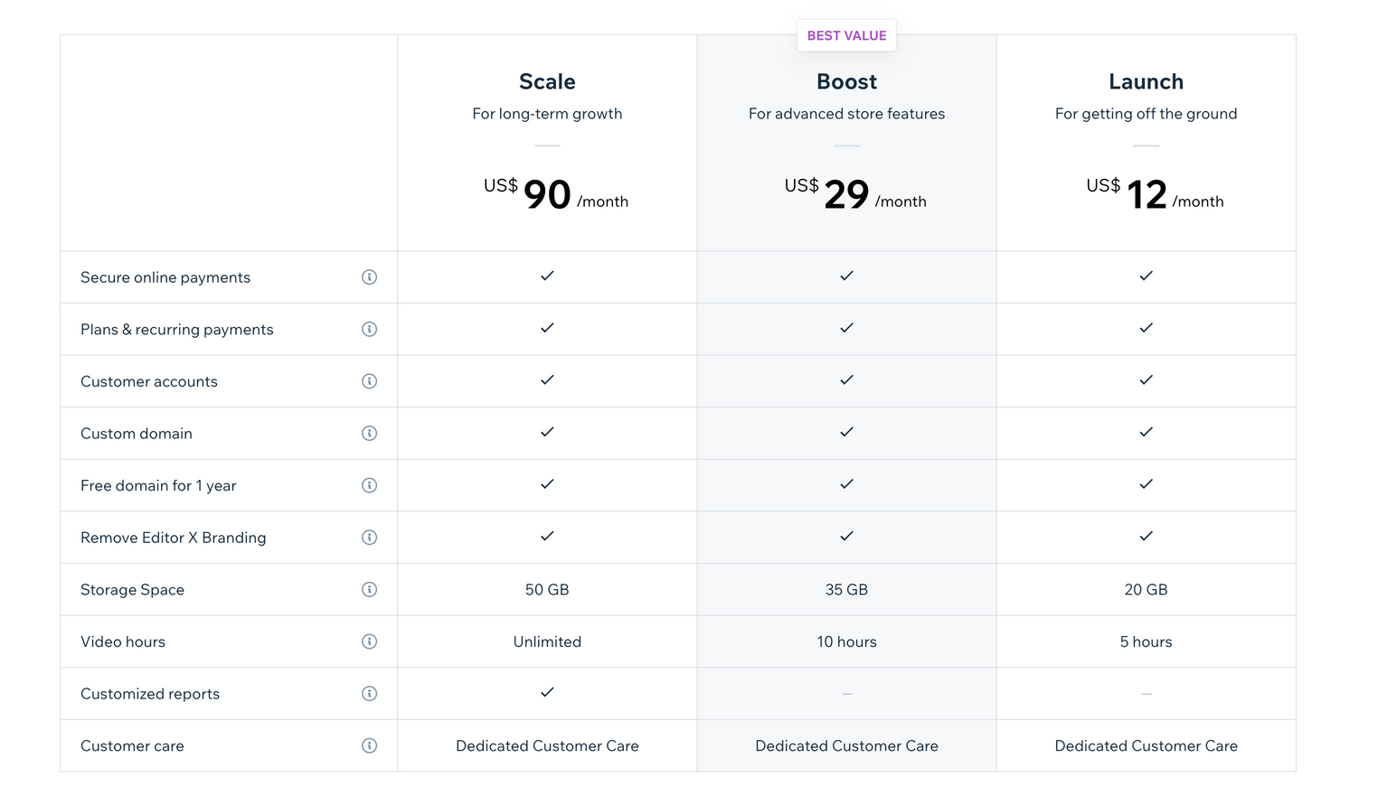Click info icon next to Customer care

(369, 745)
